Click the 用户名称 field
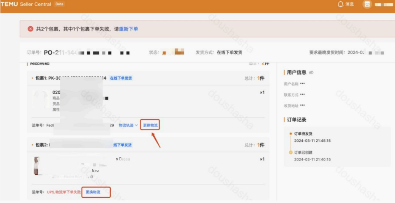395x203 pixels. click(294, 84)
